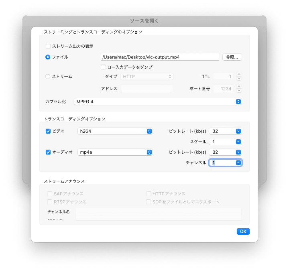The image size is (289, 272).
Task: Open the video codec h264 dropdown
Action: 115,131
